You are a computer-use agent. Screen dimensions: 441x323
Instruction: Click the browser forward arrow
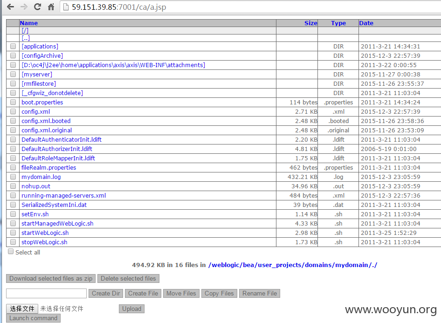pyautogui.click(x=24, y=7)
